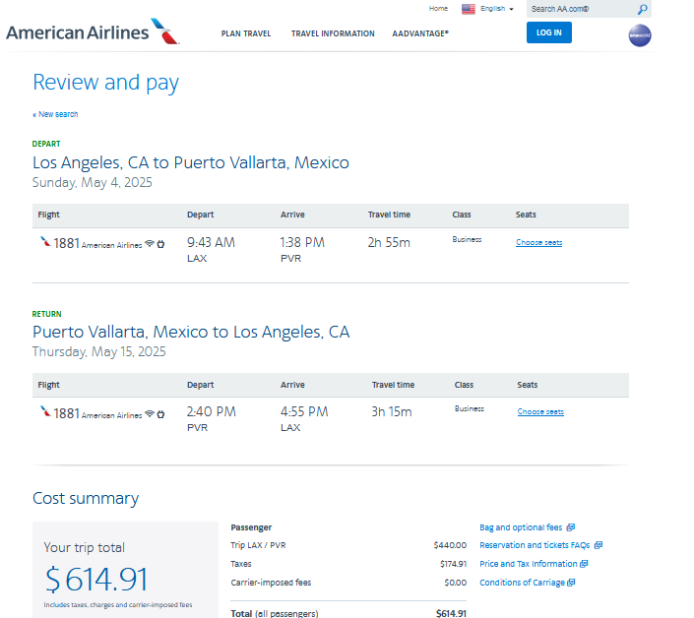The image size is (694, 618).
Task: Click into Search AA.com field
Action: coord(581,9)
